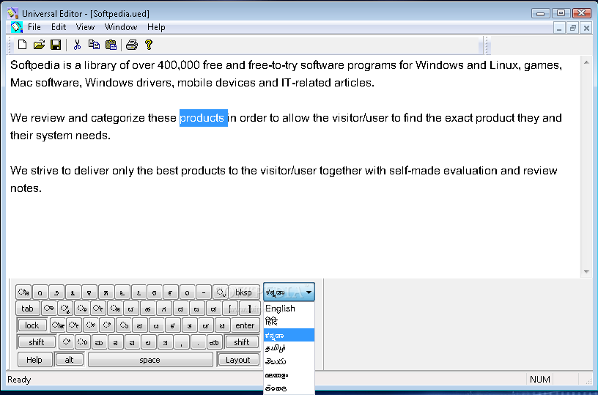Image resolution: width=598 pixels, height=395 pixels.
Task: Click the "NUM" status indicator
Action: click(539, 380)
